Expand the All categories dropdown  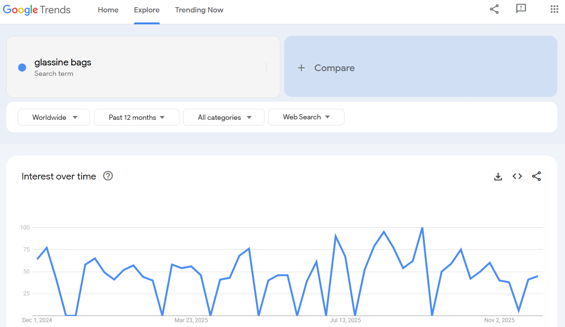pos(223,117)
